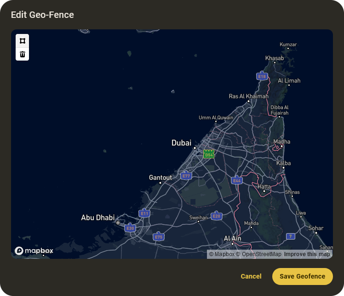Follow the Improve this map link
This screenshot has width=344, height=296.
coord(307,254)
